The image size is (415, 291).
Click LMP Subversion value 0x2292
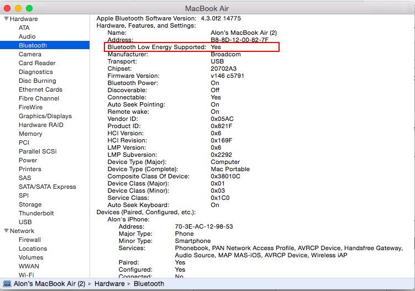(x=221, y=155)
